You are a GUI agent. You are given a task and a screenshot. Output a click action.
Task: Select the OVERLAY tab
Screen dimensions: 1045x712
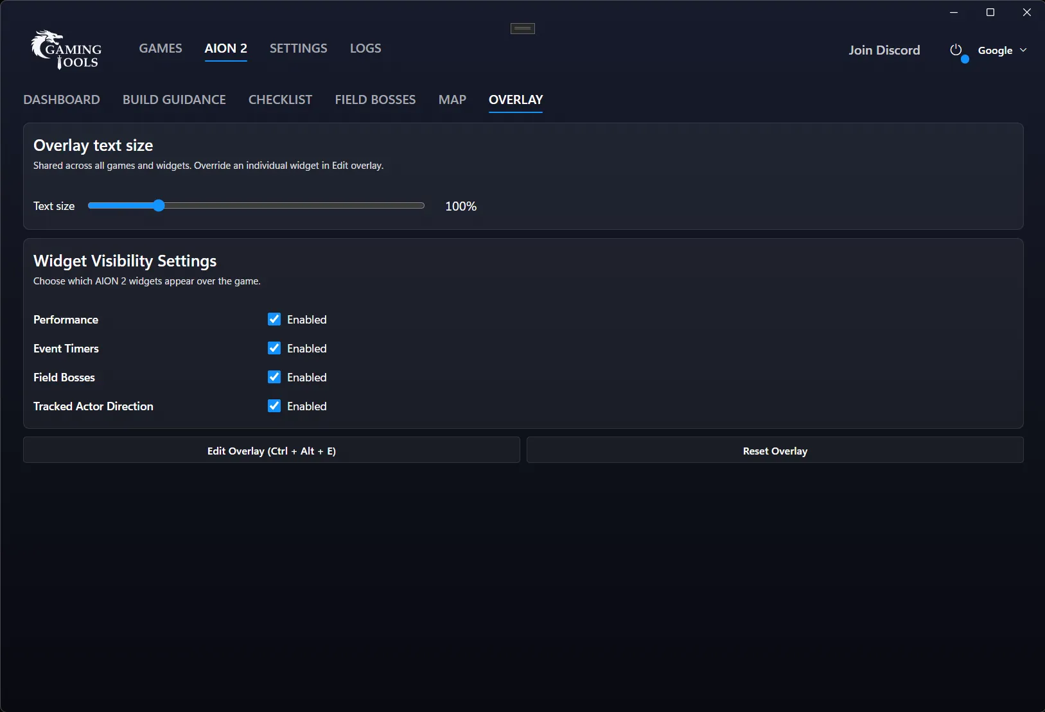(516, 100)
